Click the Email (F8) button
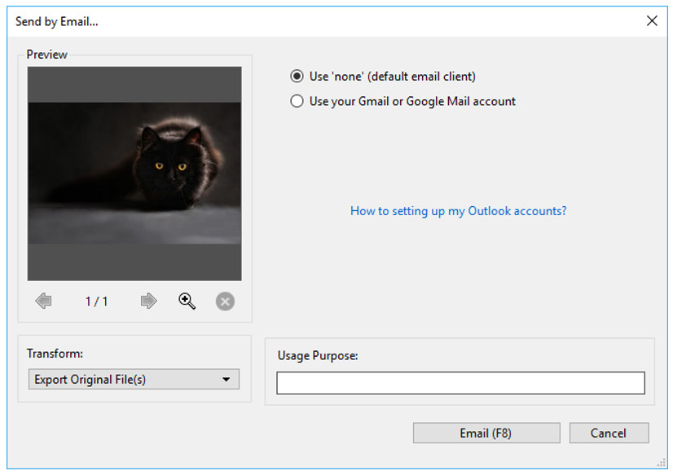Screen dimensions: 673x475 pos(486,433)
